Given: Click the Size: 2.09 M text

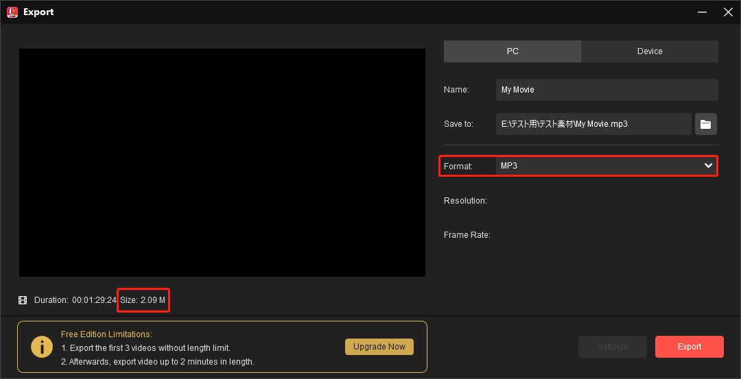Looking at the screenshot, I should (x=143, y=300).
